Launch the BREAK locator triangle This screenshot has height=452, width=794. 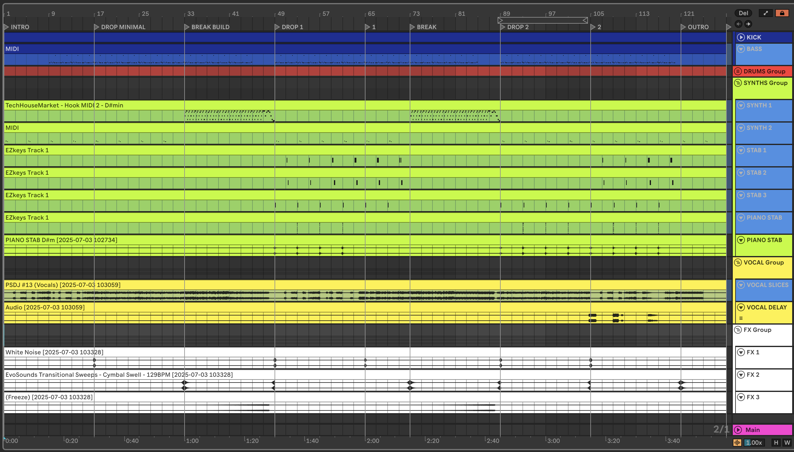click(412, 27)
